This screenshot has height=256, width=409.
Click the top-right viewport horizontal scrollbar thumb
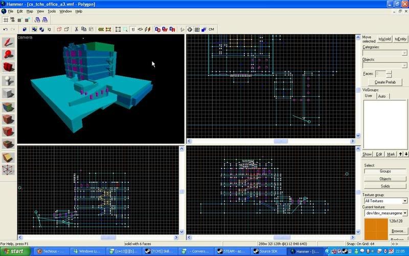pyautogui.click(x=281, y=141)
